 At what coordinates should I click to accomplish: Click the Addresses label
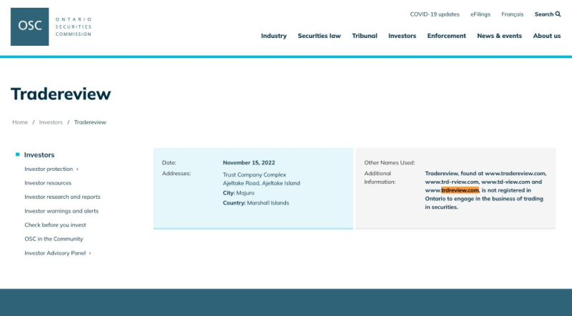[x=176, y=173]
